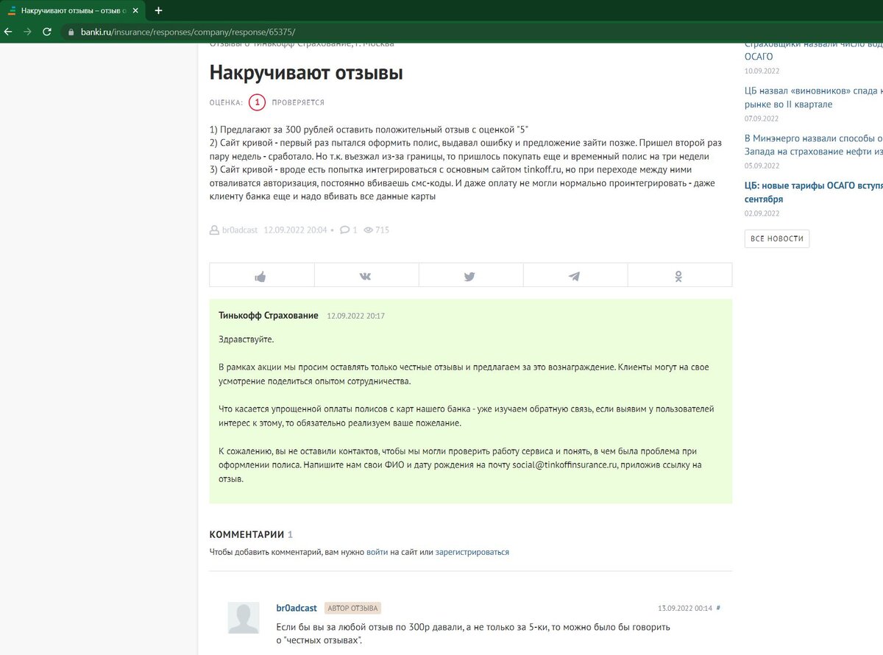Click the thumbs-up like button
The width and height of the screenshot is (883, 655).
click(261, 275)
